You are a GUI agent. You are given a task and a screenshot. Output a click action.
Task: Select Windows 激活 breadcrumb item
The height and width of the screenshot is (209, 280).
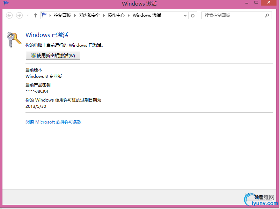[x=147, y=15]
